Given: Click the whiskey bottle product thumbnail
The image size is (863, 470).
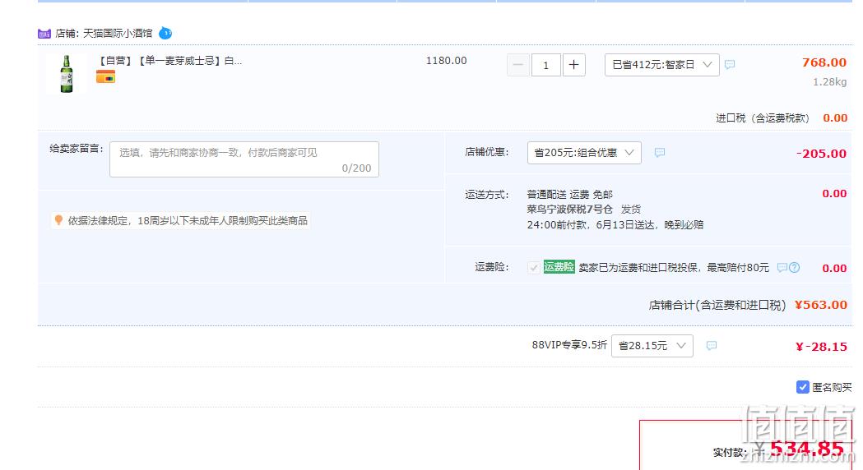Looking at the screenshot, I should (67, 74).
